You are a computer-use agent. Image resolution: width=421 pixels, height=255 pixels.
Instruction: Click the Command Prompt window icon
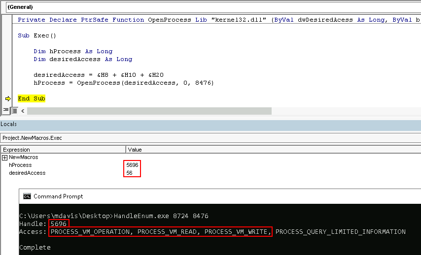coord(27,196)
